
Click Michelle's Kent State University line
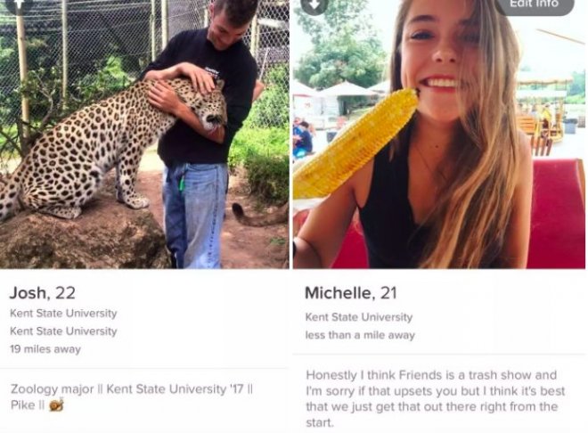[359, 317]
